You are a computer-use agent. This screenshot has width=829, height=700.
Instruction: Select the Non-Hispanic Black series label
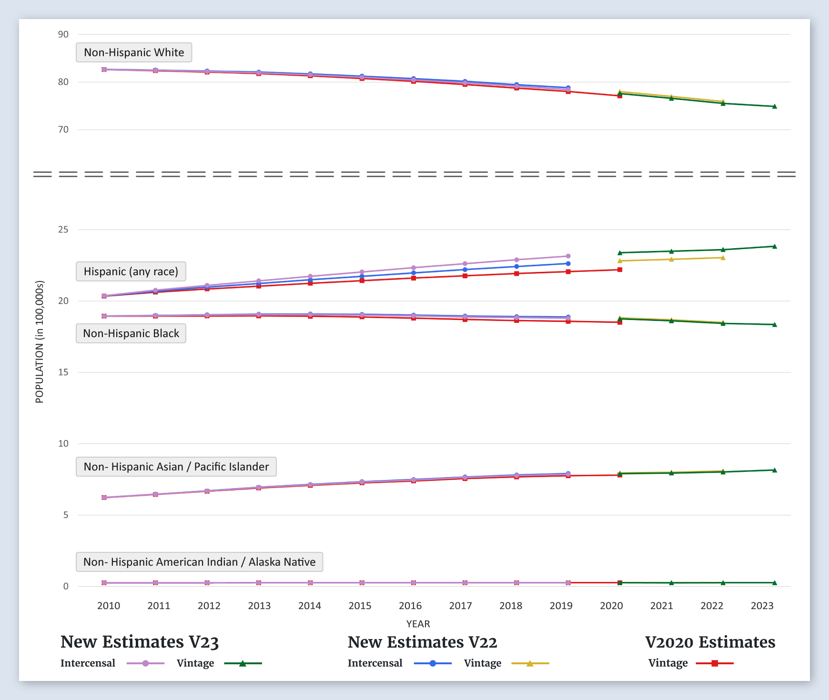coord(131,333)
